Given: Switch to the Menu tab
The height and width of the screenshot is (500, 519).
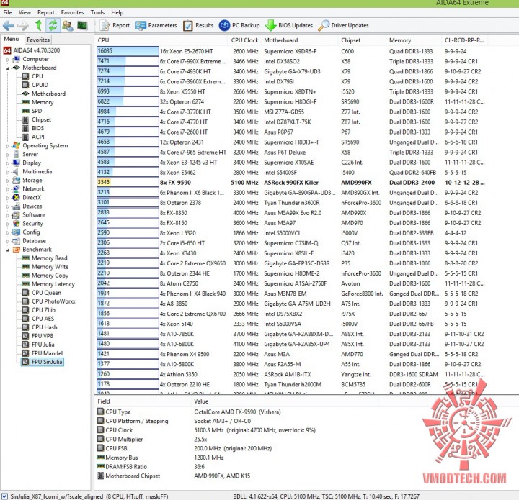Looking at the screenshot, I should [12, 39].
